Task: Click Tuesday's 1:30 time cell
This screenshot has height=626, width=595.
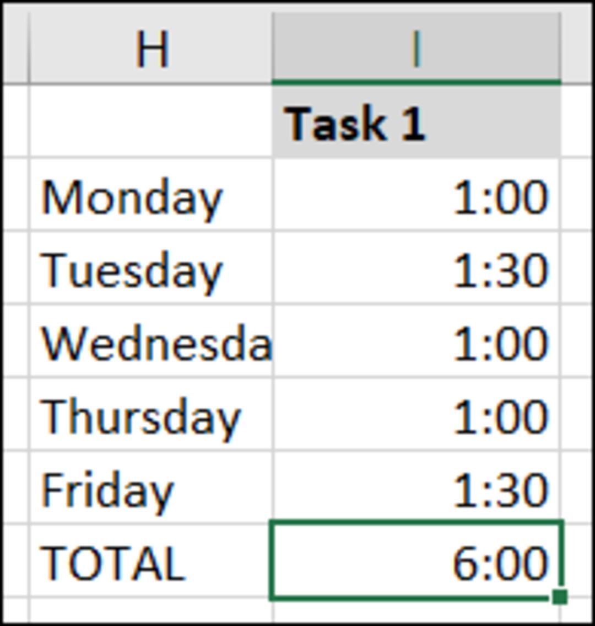Action: [416, 267]
